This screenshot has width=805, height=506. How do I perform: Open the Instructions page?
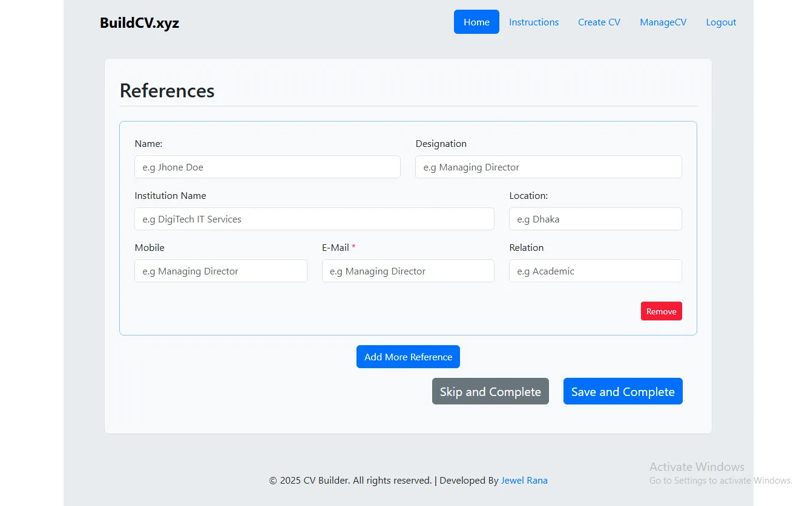coord(533,22)
